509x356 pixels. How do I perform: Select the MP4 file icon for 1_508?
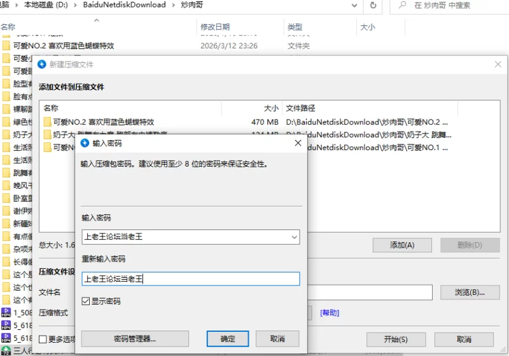click(6, 313)
